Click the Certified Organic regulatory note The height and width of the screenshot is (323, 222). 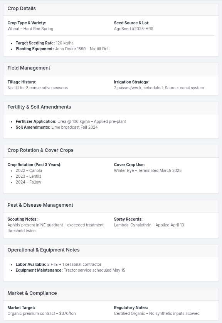(x=156, y=313)
